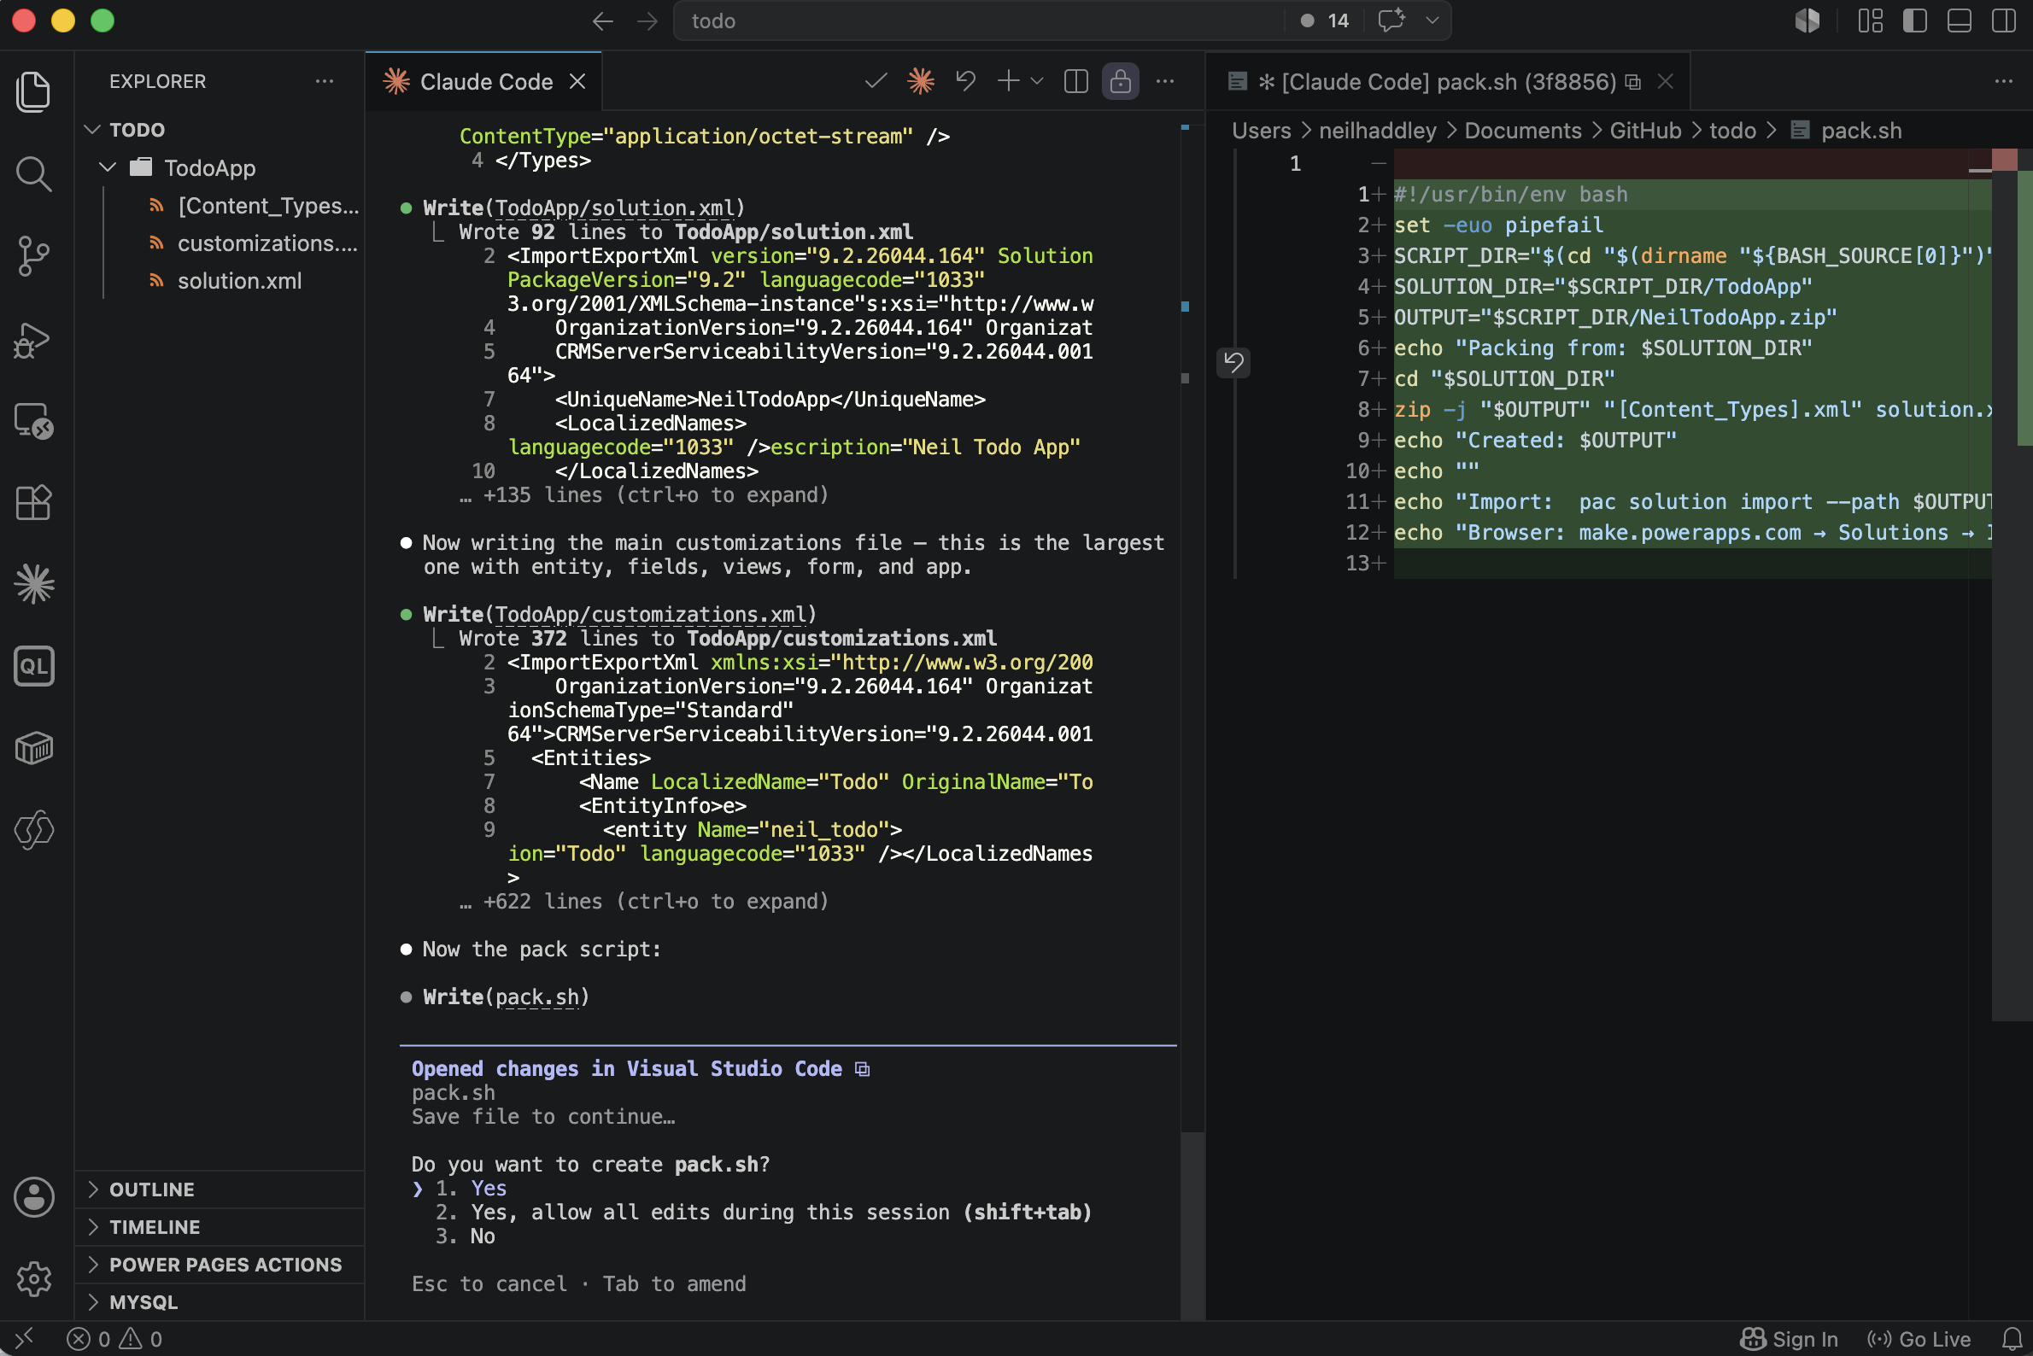Copy icon next to pack.sh tab title
Image resolution: width=2033 pixels, height=1356 pixels.
(1632, 81)
